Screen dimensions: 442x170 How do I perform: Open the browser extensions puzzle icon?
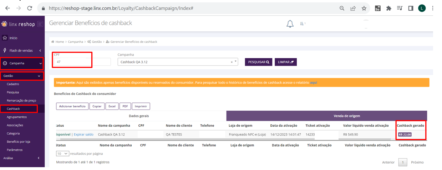[x=389, y=8]
